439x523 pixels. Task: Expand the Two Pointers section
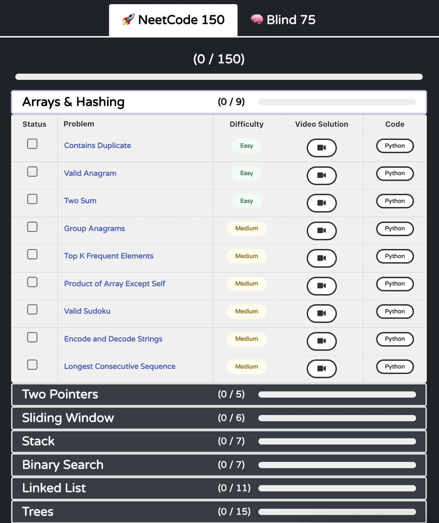(x=219, y=395)
